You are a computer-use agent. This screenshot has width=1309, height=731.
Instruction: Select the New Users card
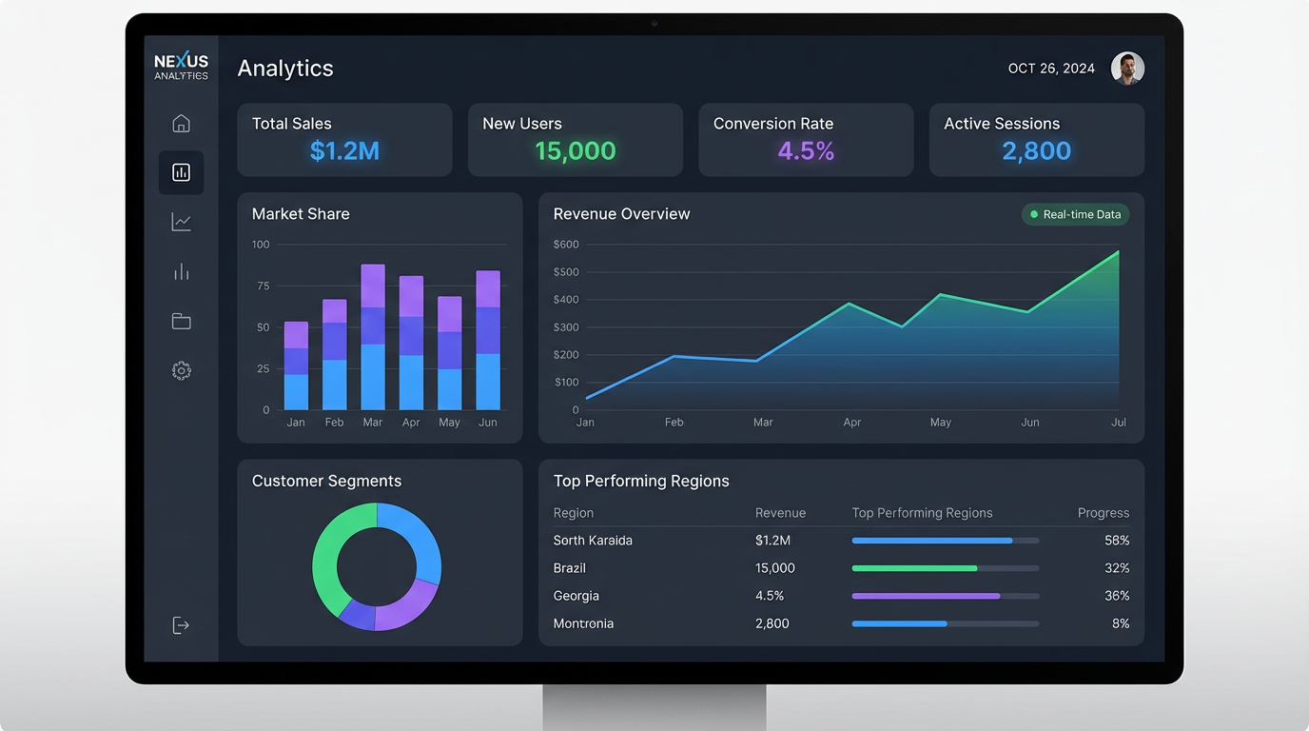pos(575,138)
